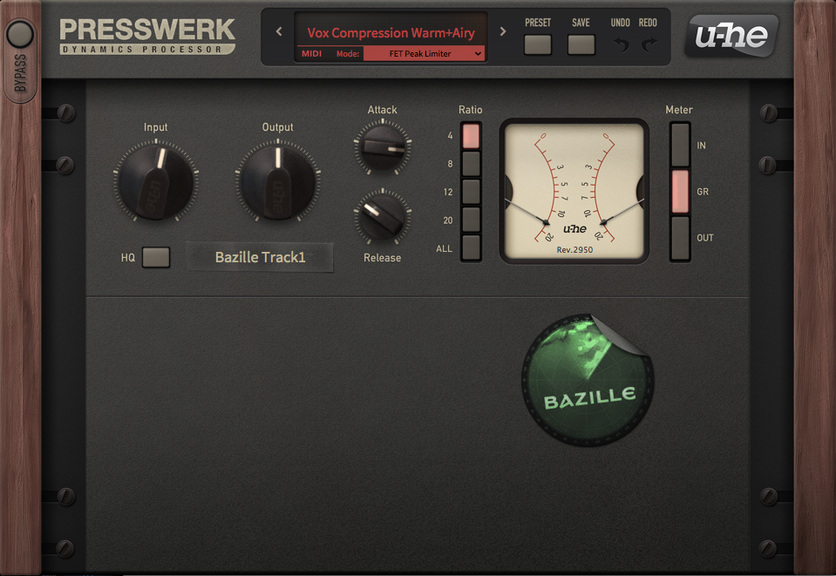
Task: Select ratio 12 button
Action: tap(471, 192)
